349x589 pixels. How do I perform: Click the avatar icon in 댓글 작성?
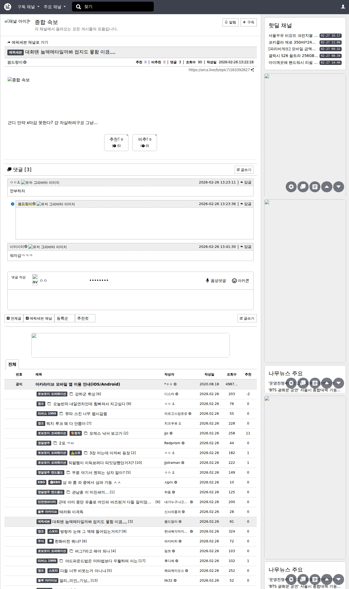[35, 280]
